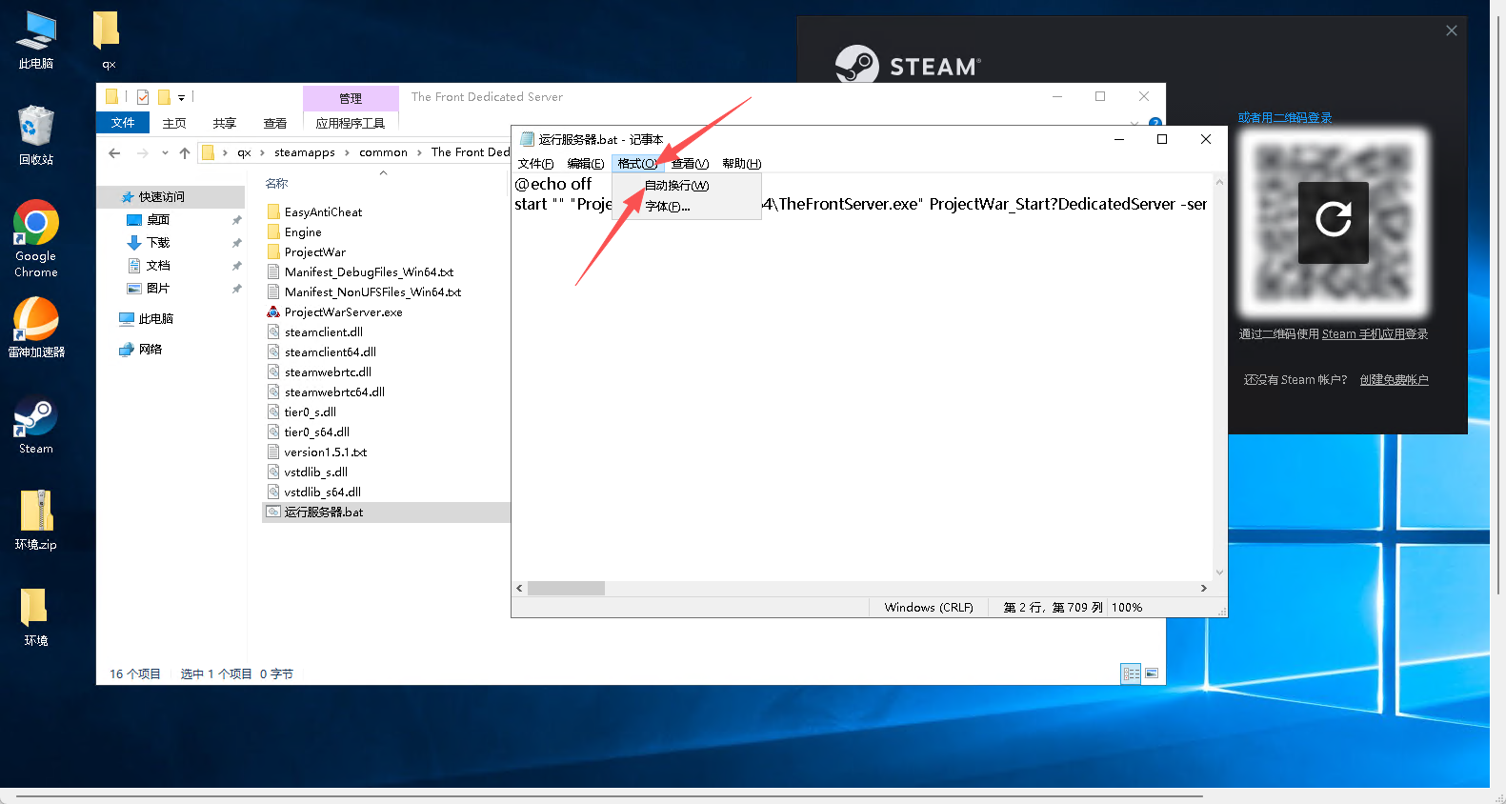Select the 环境.zip archive icon
1506x804 pixels.
point(36,513)
